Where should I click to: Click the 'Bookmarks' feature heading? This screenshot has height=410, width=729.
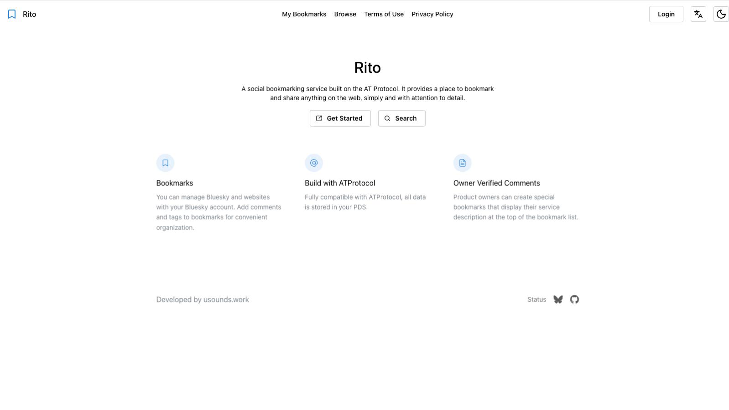(175, 183)
